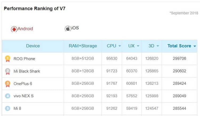This screenshot has width=200, height=116.
Task: Click CPU score 91262
Action: click(112, 108)
